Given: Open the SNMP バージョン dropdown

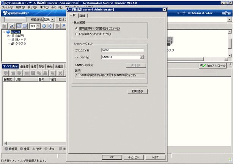Looking at the screenshot, I should pyautogui.click(x=142, y=57).
